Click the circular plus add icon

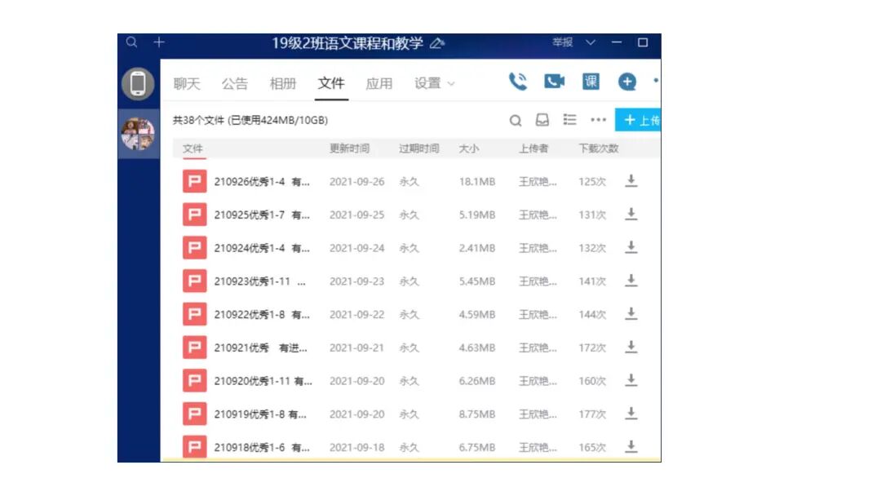[x=626, y=81]
